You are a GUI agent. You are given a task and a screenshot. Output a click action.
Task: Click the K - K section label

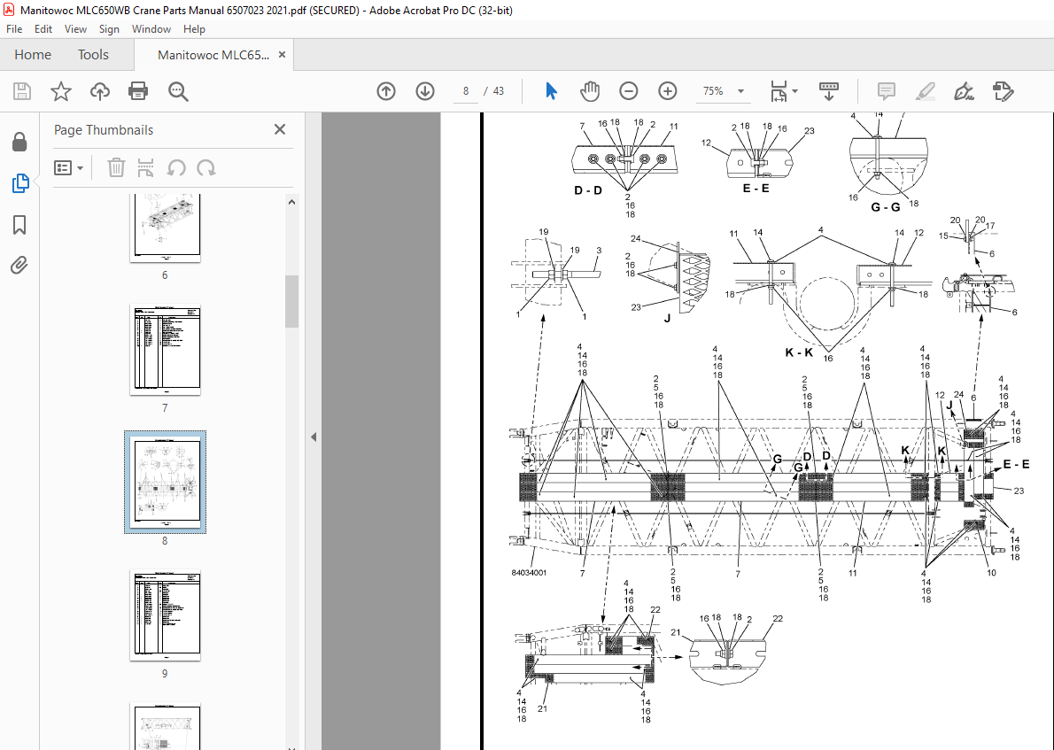click(x=799, y=352)
